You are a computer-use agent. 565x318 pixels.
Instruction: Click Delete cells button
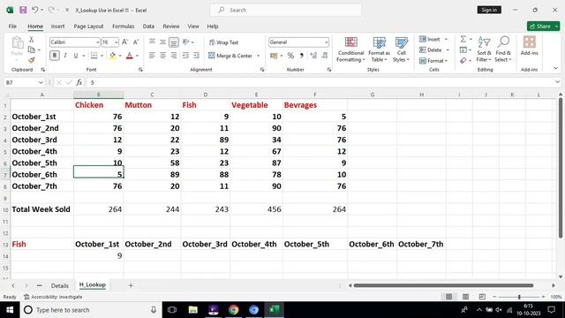pos(433,49)
